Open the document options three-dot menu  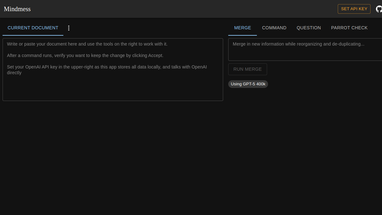click(68, 28)
